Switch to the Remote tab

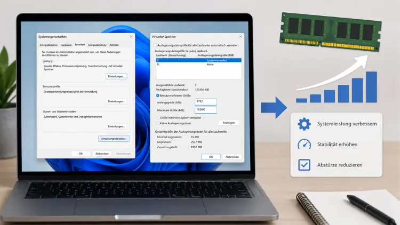114,45
